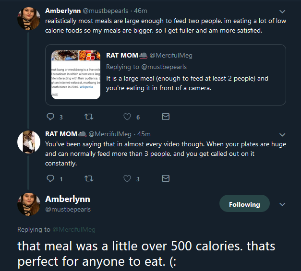Open the @MercifulMeg link in Replying to
The width and height of the screenshot is (301, 271).
pos(74,229)
